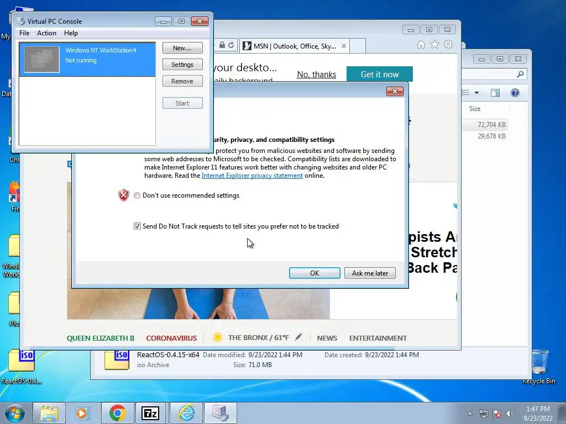Select the MSN Outlook Office tab

coord(294,46)
